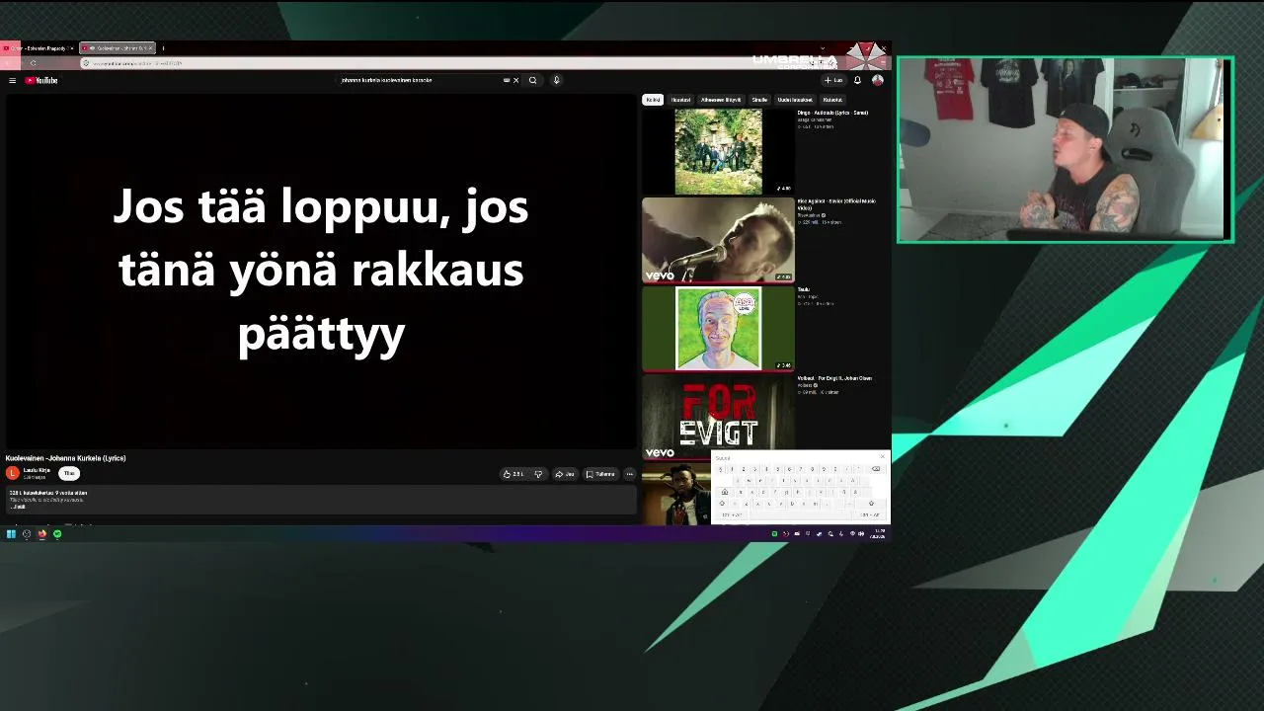Image resolution: width=1264 pixels, height=711 pixels.
Task: Open the on-screen keyboard icon in search box
Action: (x=507, y=80)
